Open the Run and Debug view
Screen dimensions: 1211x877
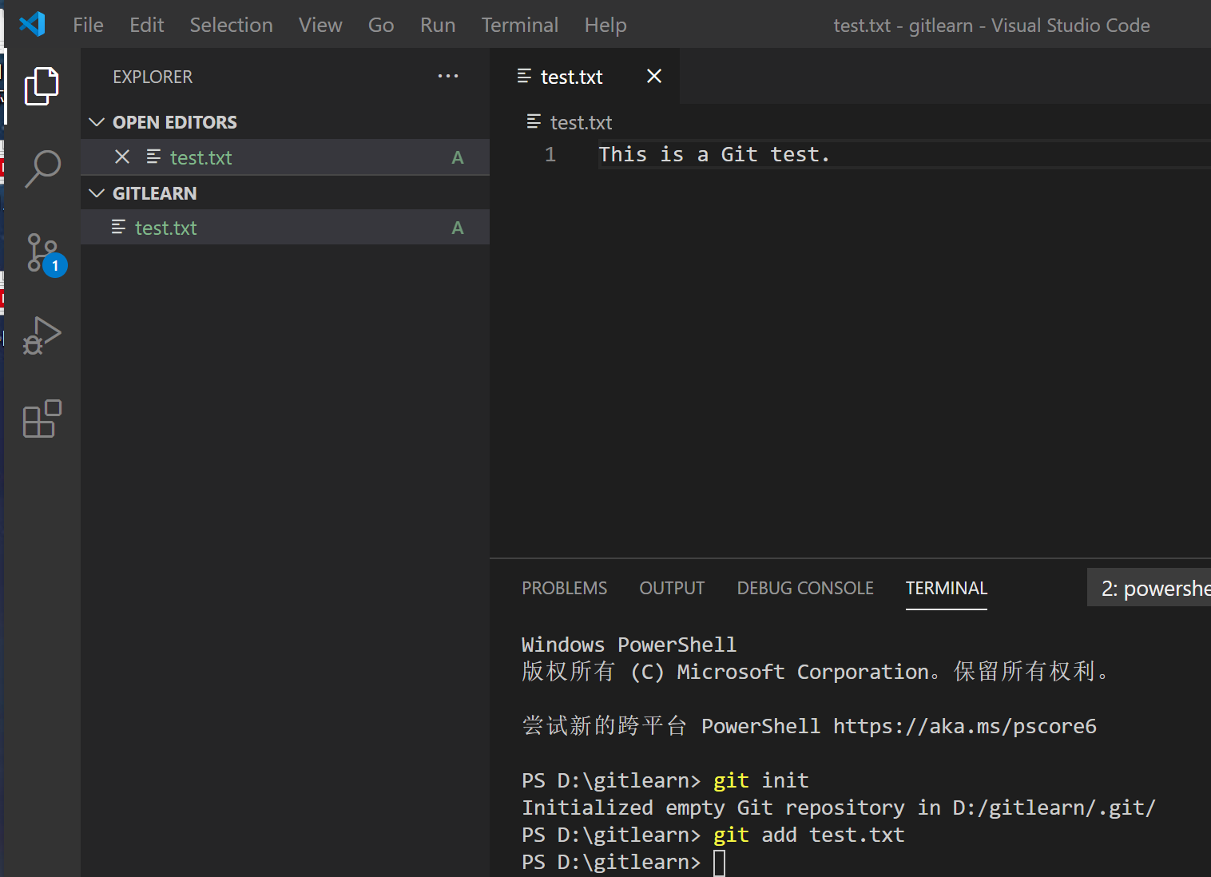[x=42, y=336]
